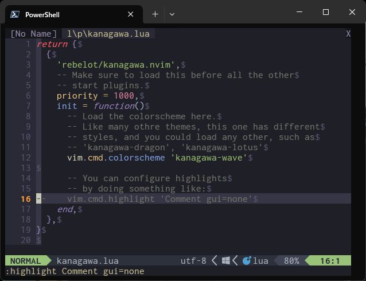The width and height of the screenshot is (366, 281).
Task: Click the kanagawa.lua filename in the statusline
Action: coord(80,261)
